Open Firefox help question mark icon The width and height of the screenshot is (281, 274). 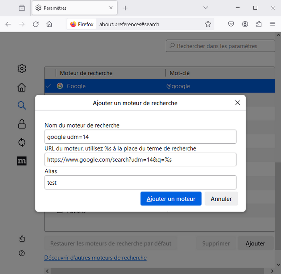pyautogui.click(x=22, y=253)
